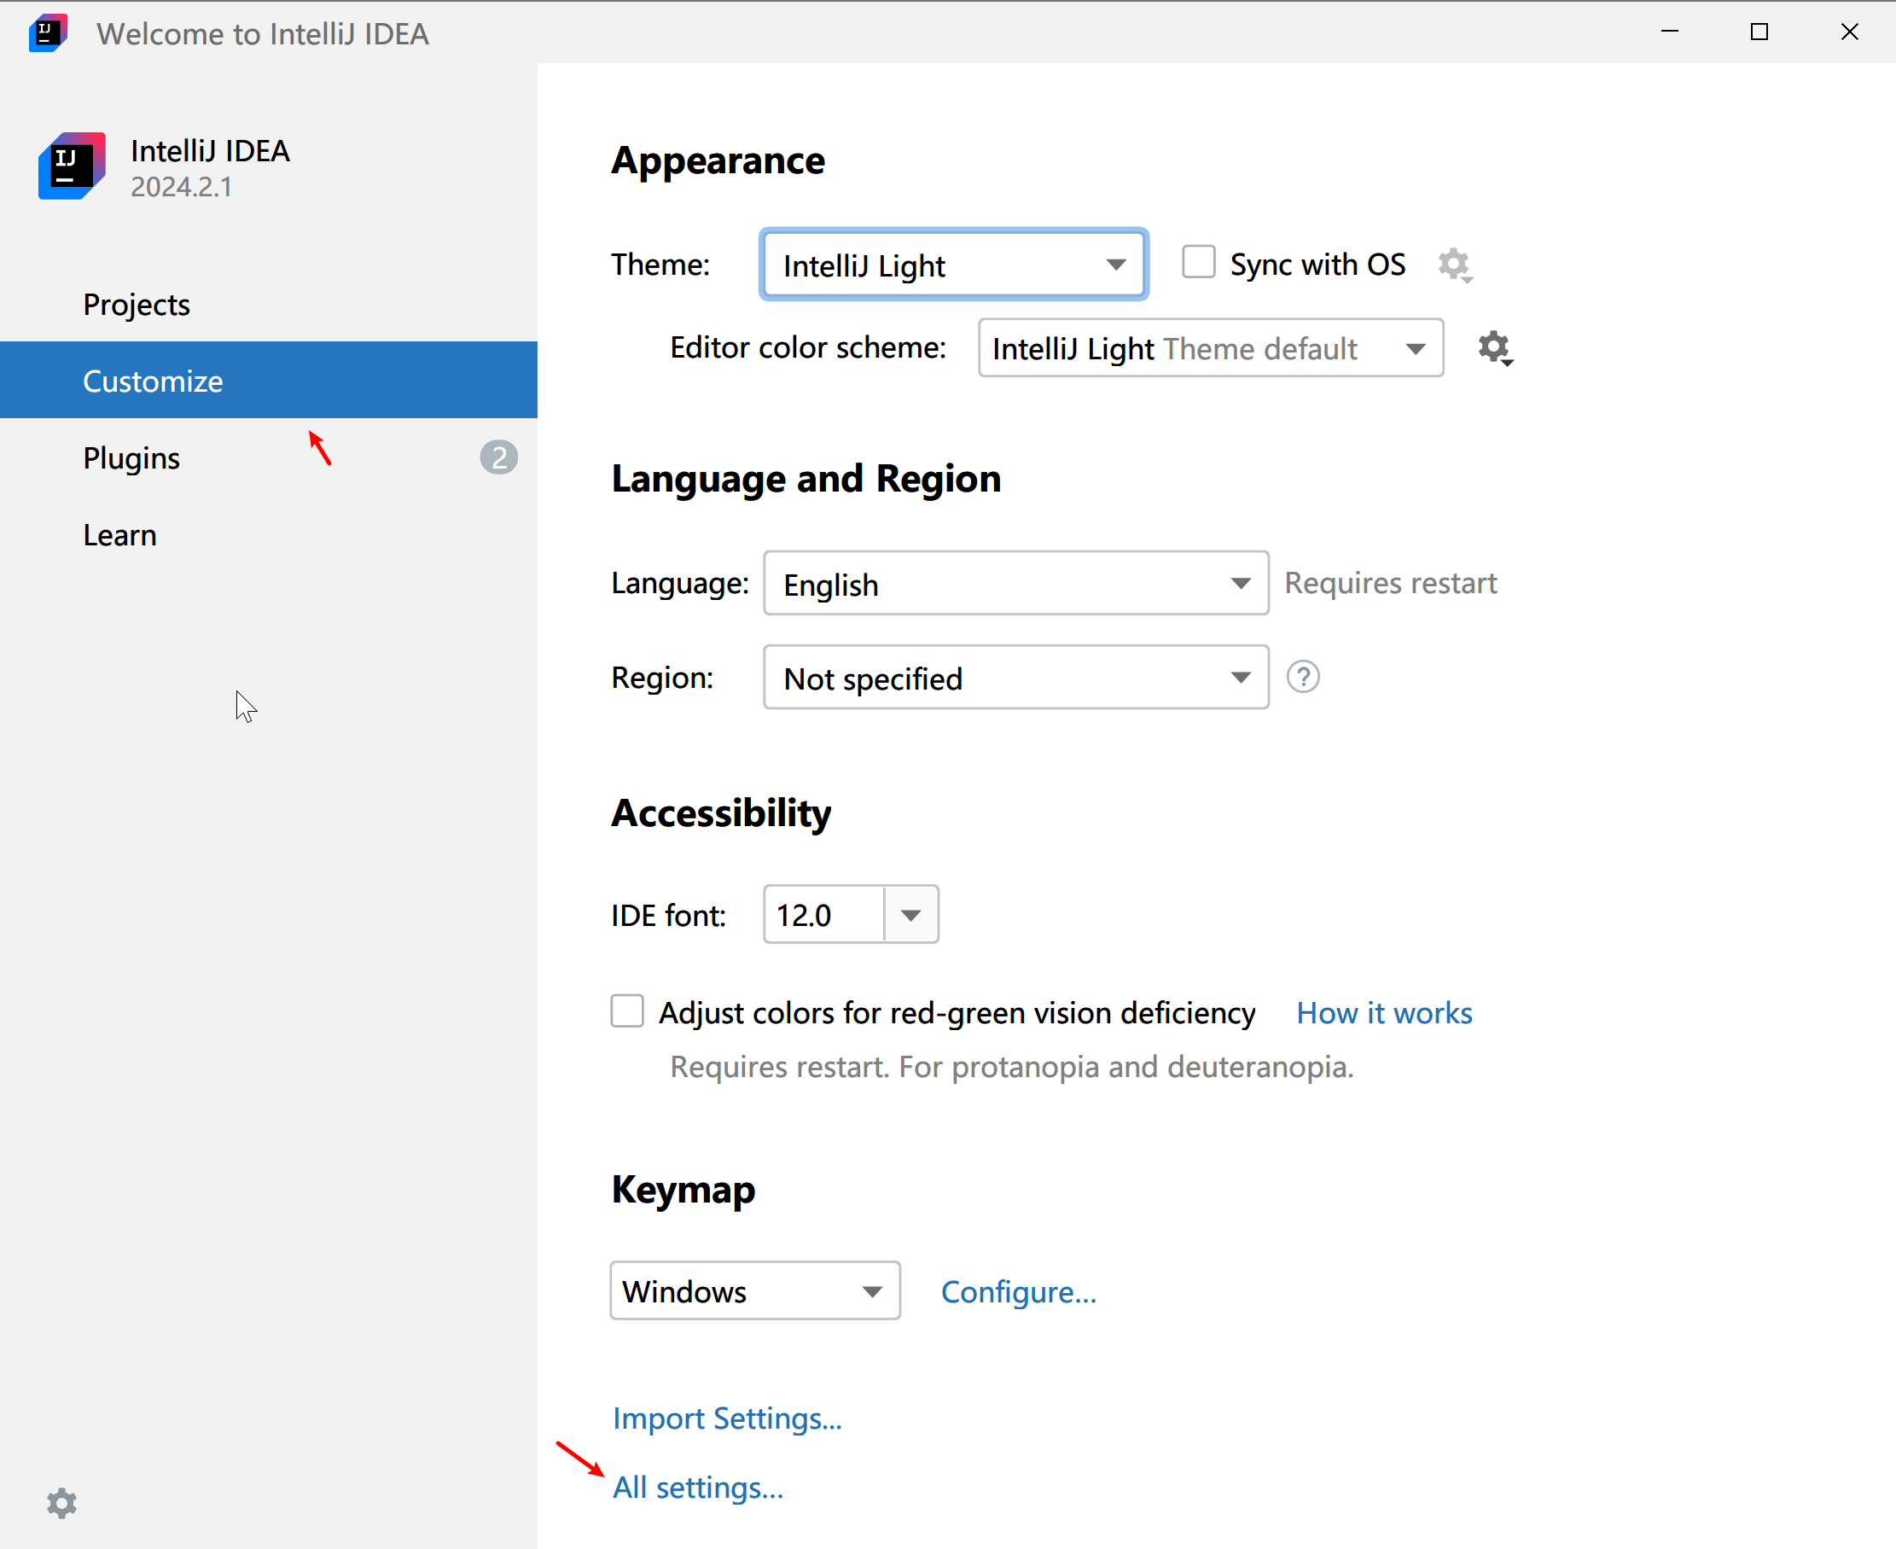Expand the Editor color scheme combo box
Viewport: 1896px width, 1549px height.
click(1210, 348)
